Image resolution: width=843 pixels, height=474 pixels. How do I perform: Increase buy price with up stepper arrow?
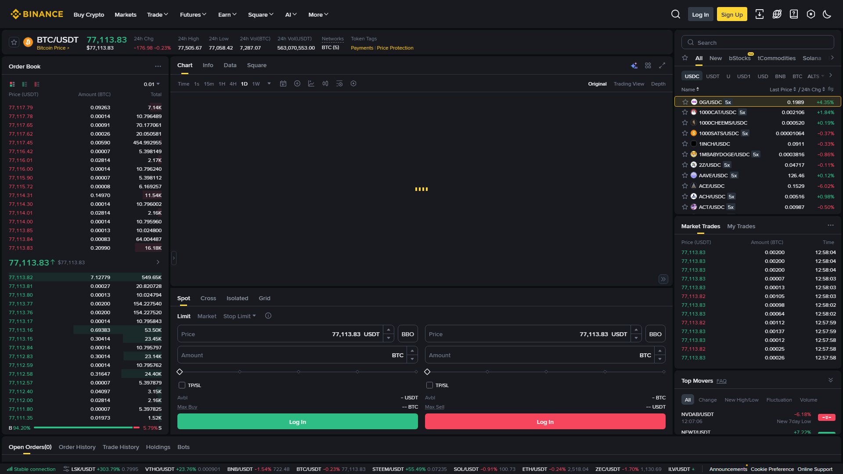tap(389, 330)
